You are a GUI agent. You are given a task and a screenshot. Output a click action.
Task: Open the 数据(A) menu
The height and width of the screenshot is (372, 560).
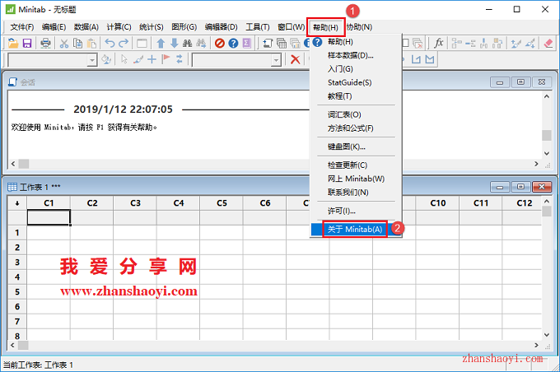point(86,27)
